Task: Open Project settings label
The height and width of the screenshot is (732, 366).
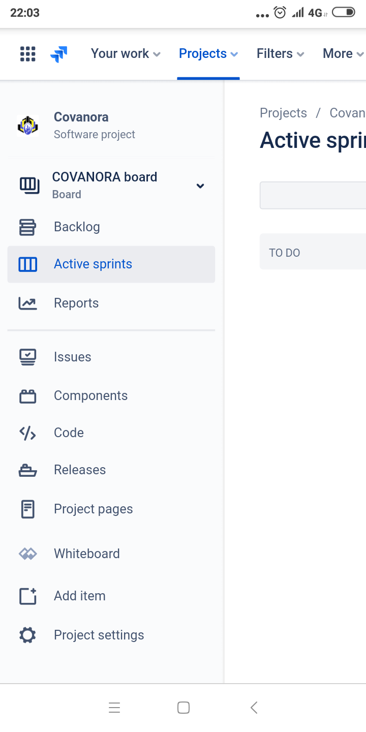Action: [x=99, y=635]
